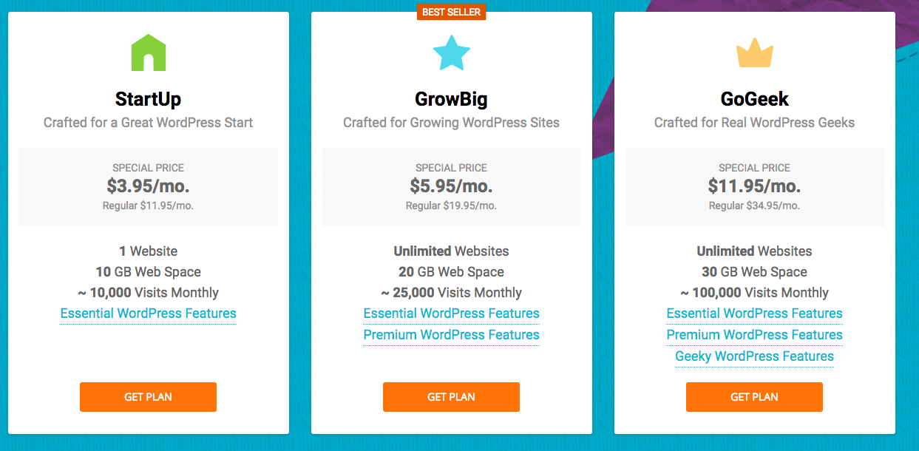Select the GrowBig plan heading
This screenshot has width=919, height=451.
(452, 99)
